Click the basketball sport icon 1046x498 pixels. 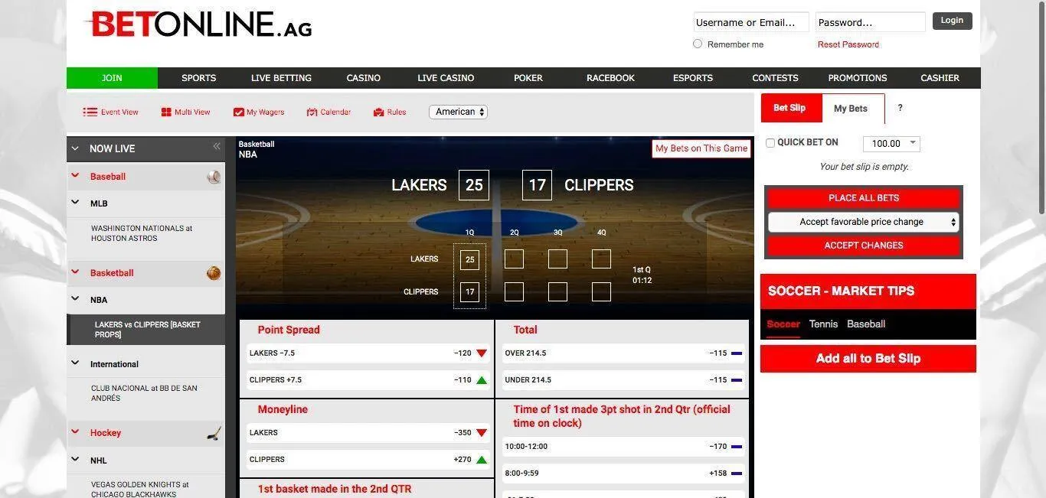point(214,273)
